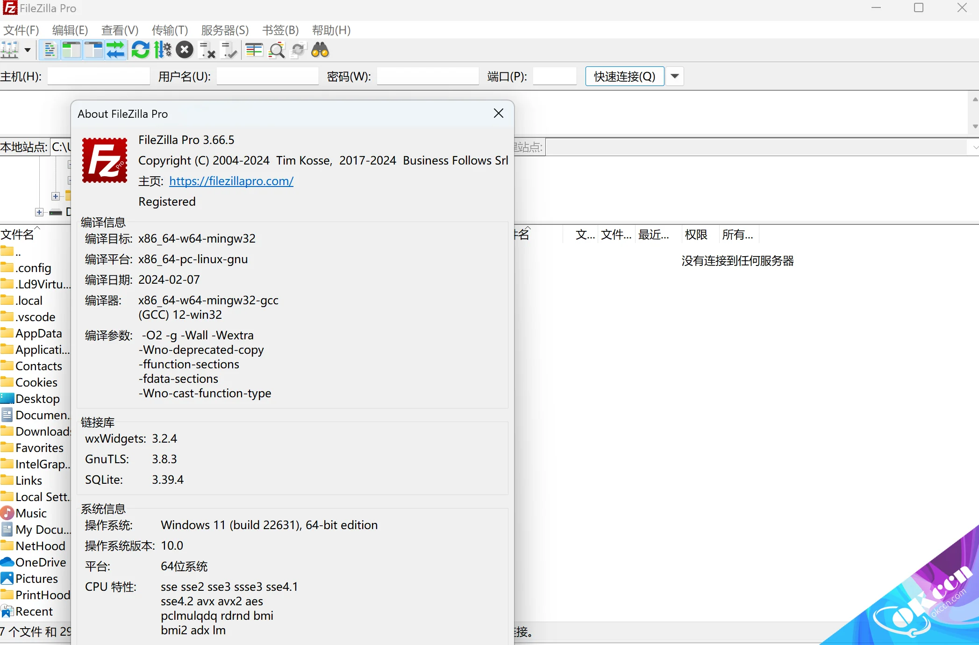
Task: Click the 快速连接(Q) button
Action: tap(625, 76)
